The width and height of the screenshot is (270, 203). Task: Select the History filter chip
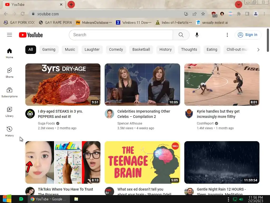(166, 49)
